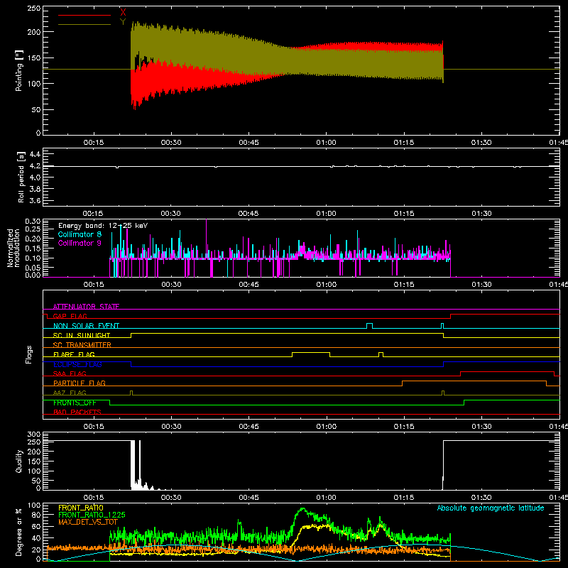
Task: Click the 'Quality' vertical axis title
Action: 19,461
